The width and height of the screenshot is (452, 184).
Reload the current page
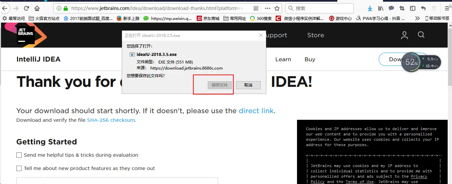pos(26,8)
